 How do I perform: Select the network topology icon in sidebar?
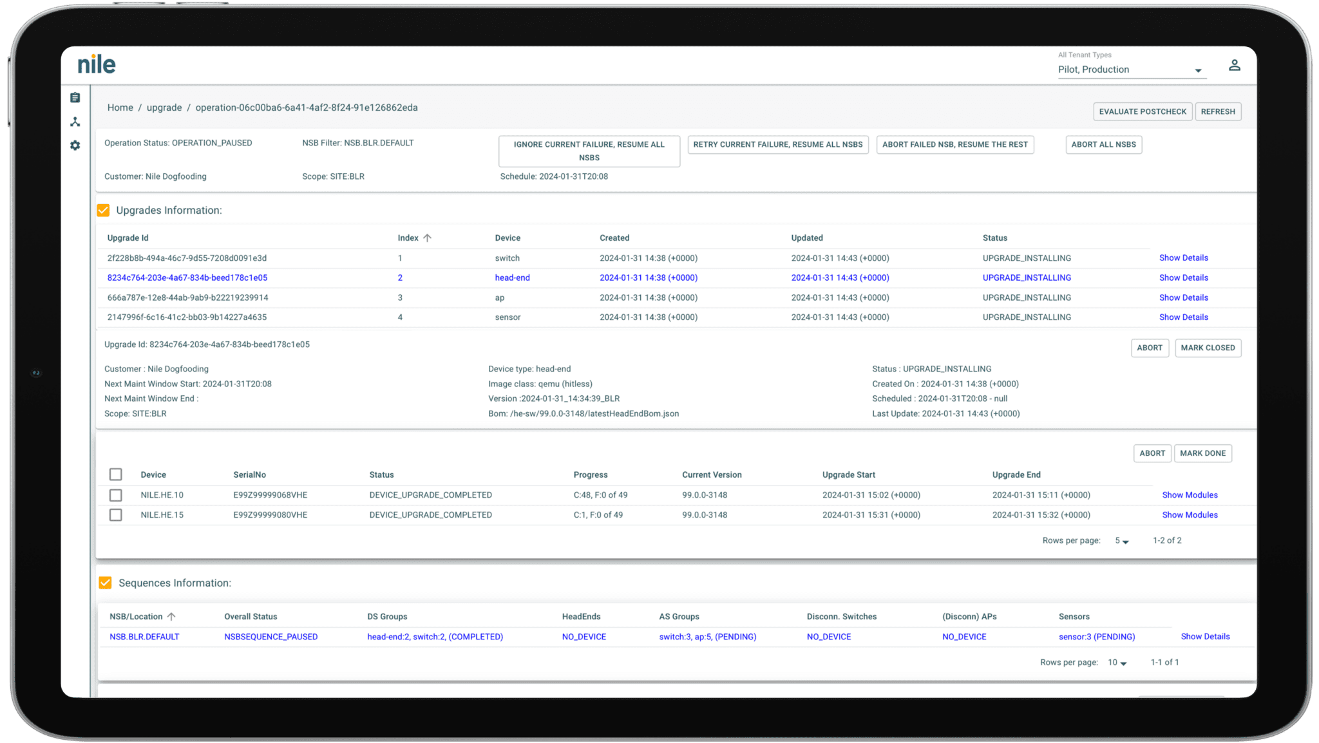pos(75,121)
